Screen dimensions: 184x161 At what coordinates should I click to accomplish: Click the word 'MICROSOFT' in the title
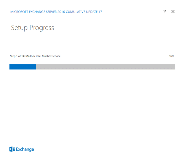19,12
